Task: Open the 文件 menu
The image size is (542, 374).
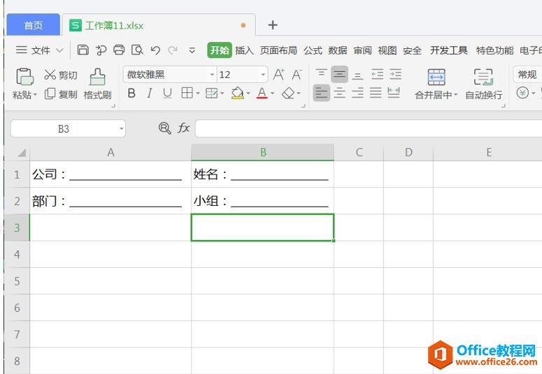Action: 39,50
